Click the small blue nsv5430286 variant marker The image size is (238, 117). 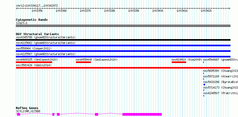click(x=204, y=85)
